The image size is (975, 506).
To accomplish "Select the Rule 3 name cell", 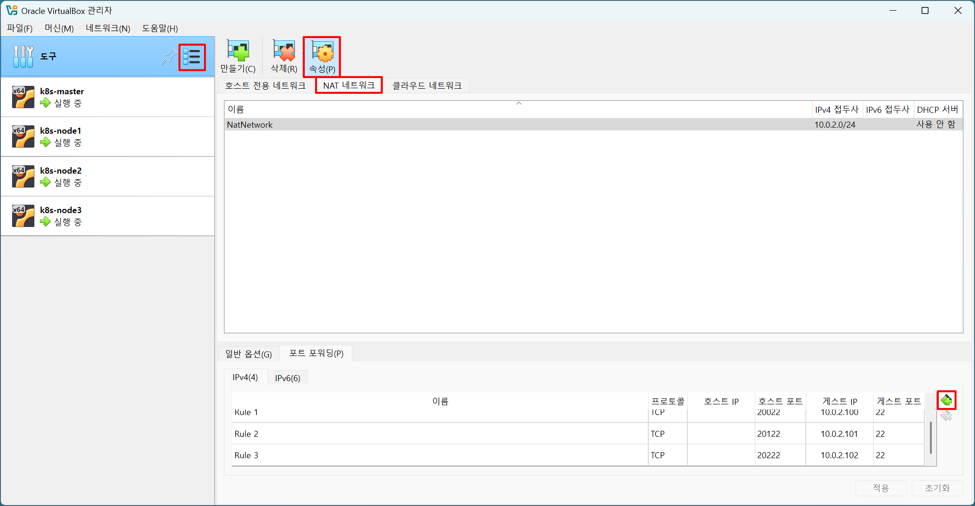I will click(x=439, y=455).
